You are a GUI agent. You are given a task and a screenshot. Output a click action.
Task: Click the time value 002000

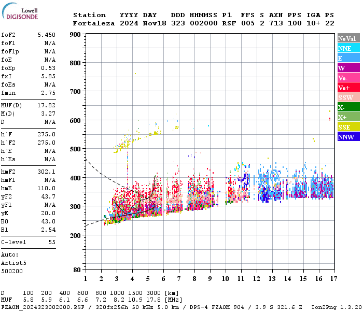(204, 23)
